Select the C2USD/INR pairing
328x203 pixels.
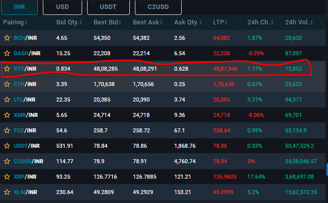tap(29, 161)
